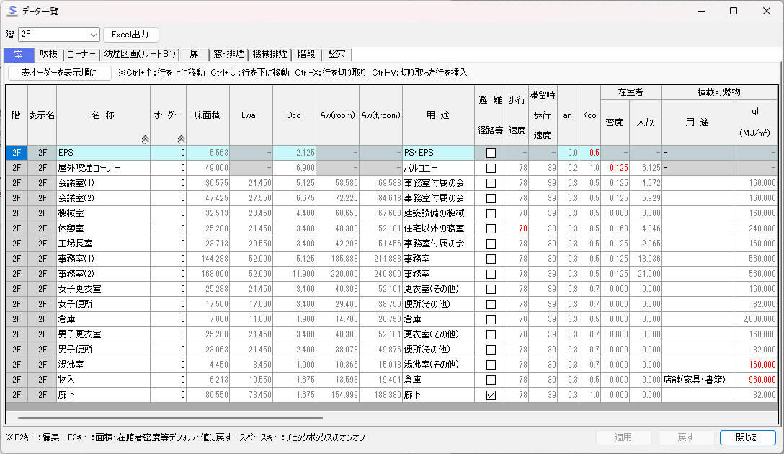
Task: Switch to the 室 tab
Action: point(19,55)
